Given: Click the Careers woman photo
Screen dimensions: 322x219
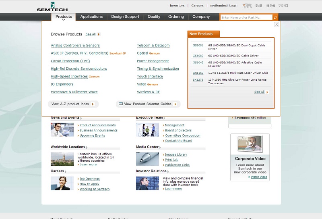Looking at the screenshot, I should pos(62,183).
